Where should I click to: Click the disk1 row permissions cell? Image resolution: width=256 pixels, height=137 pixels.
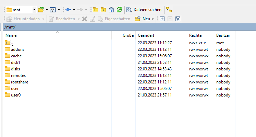(199, 62)
